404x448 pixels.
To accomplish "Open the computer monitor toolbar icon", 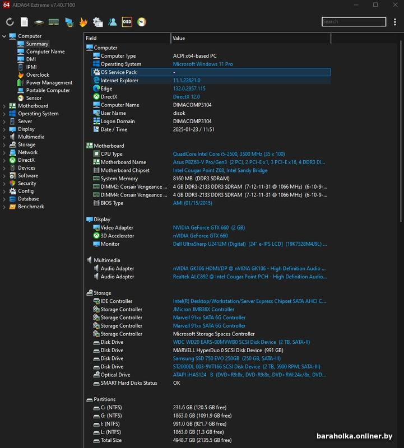I will point(69,22).
